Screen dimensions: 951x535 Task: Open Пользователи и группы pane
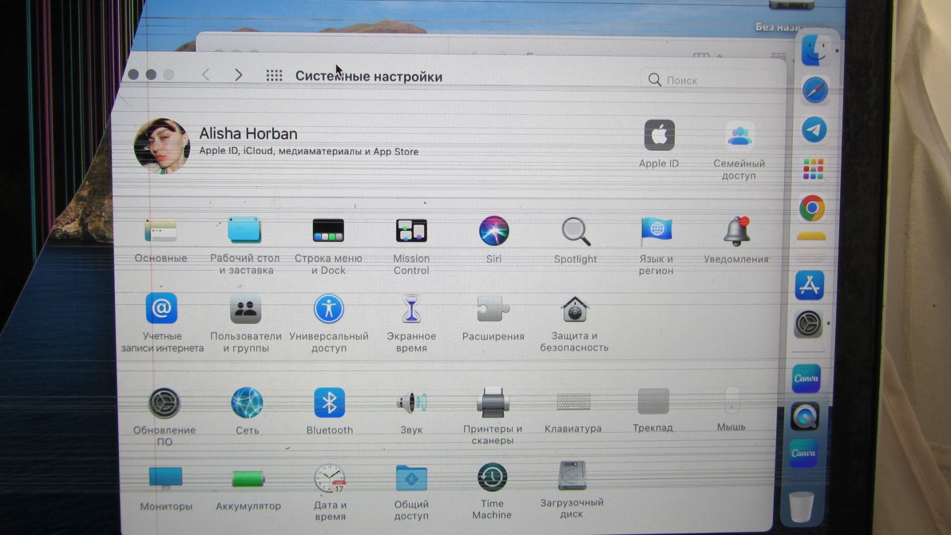[x=246, y=309]
